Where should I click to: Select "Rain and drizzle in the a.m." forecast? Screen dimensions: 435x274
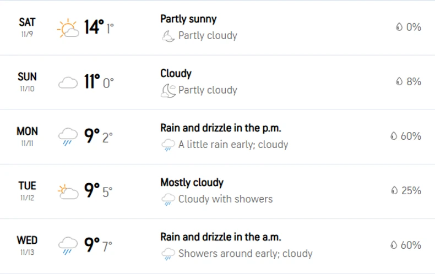point(220,237)
